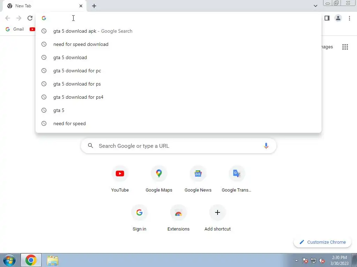Show hidden system tray icons
Image resolution: width=357 pixels, height=267 pixels.
(x=296, y=260)
